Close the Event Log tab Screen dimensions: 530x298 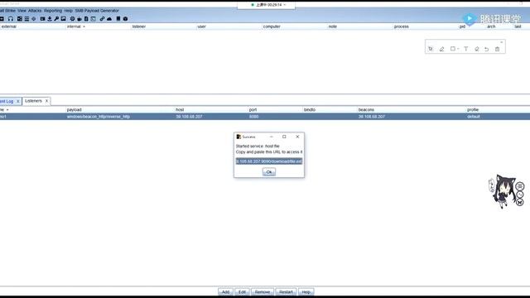[18, 101]
